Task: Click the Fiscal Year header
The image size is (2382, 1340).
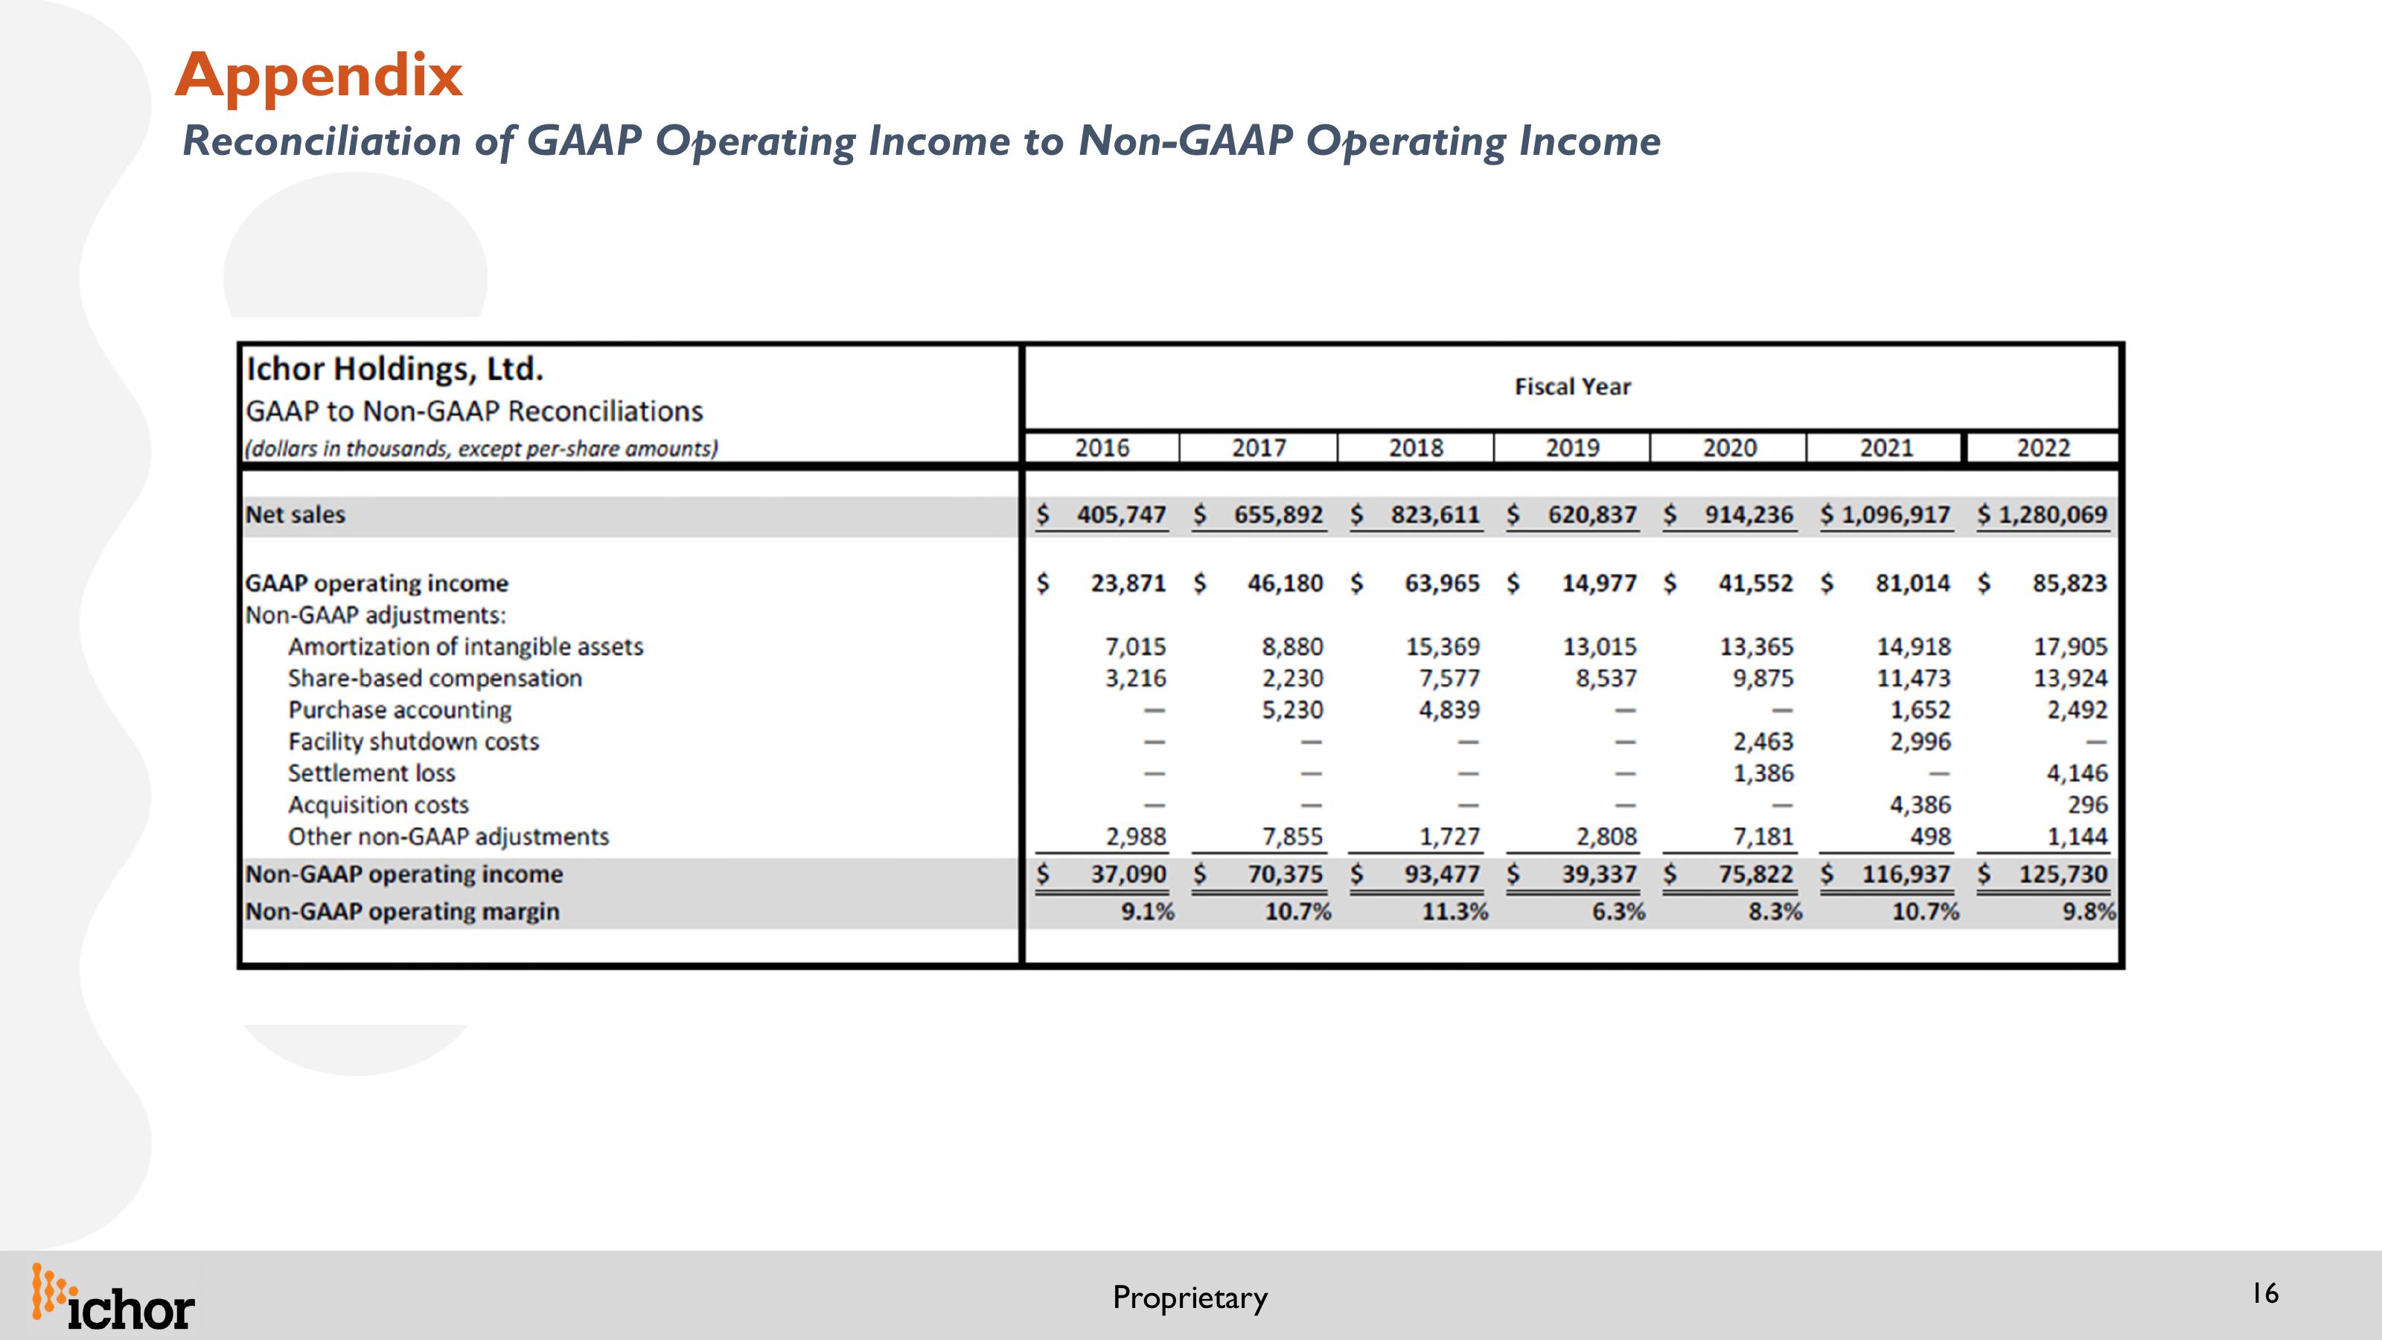Action: [1572, 386]
